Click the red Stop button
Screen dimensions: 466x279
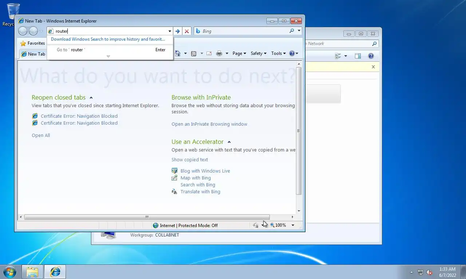(187, 31)
